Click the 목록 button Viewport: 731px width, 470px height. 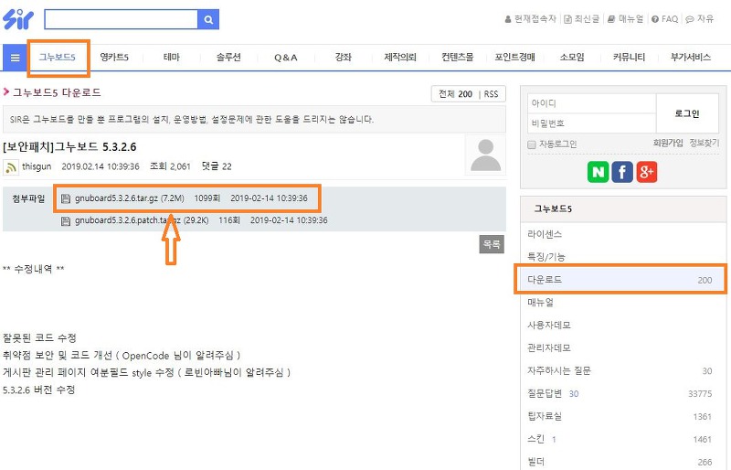click(492, 244)
